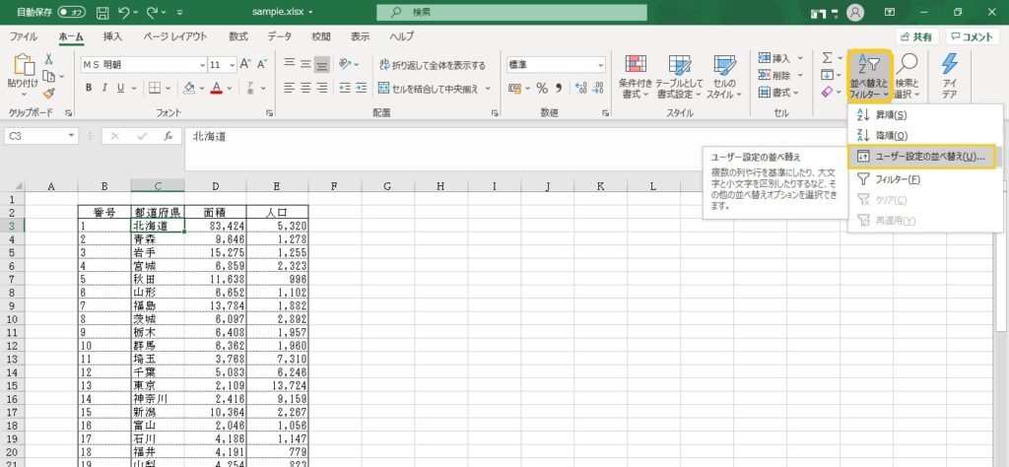Expand the 標準 number format dropdown
The image size is (1009, 467).
click(600, 65)
